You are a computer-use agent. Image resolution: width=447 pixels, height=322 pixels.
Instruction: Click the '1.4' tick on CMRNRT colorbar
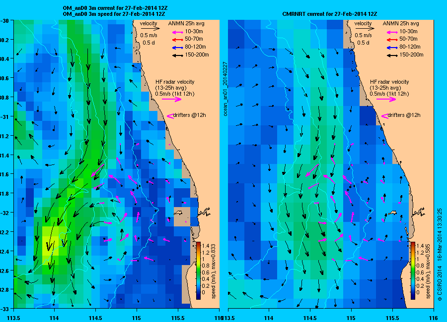click(420, 246)
